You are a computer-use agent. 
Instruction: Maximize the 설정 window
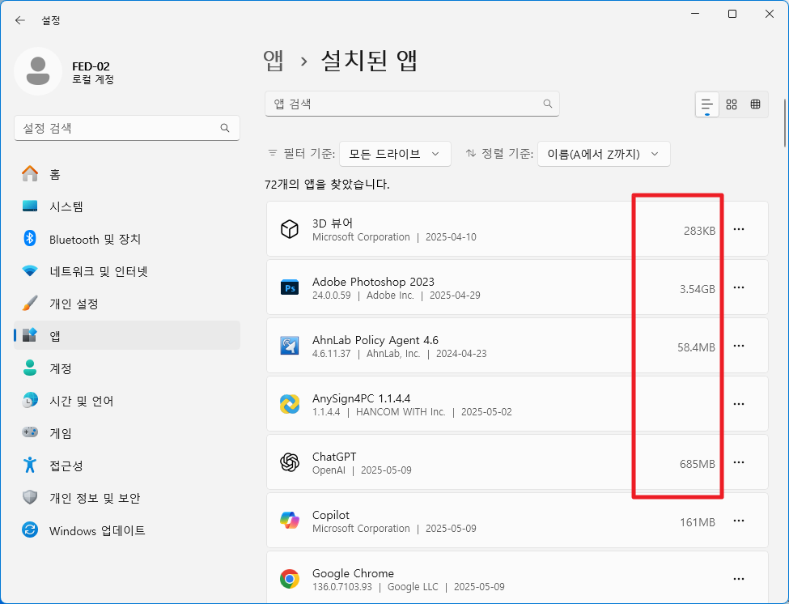tap(732, 14)
